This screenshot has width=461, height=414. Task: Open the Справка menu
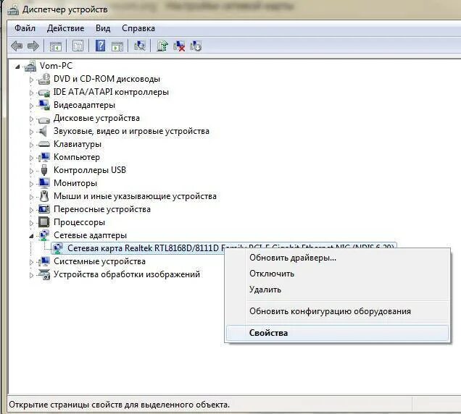pos(138,28)
